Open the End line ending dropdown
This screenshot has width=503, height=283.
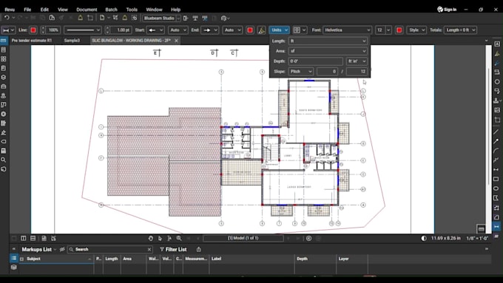coord(210,30)
